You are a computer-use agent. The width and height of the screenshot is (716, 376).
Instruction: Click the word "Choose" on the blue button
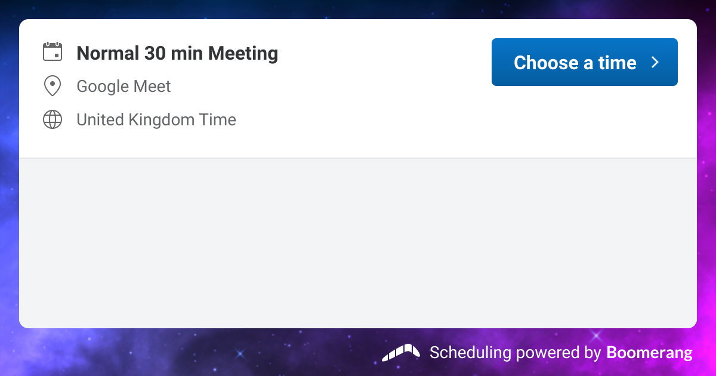[x=538, y=63]
